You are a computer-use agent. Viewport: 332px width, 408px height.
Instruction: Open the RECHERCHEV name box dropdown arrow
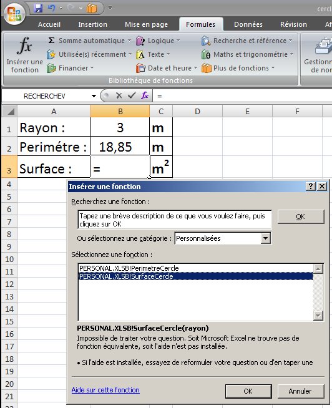[x=94, y=96]
